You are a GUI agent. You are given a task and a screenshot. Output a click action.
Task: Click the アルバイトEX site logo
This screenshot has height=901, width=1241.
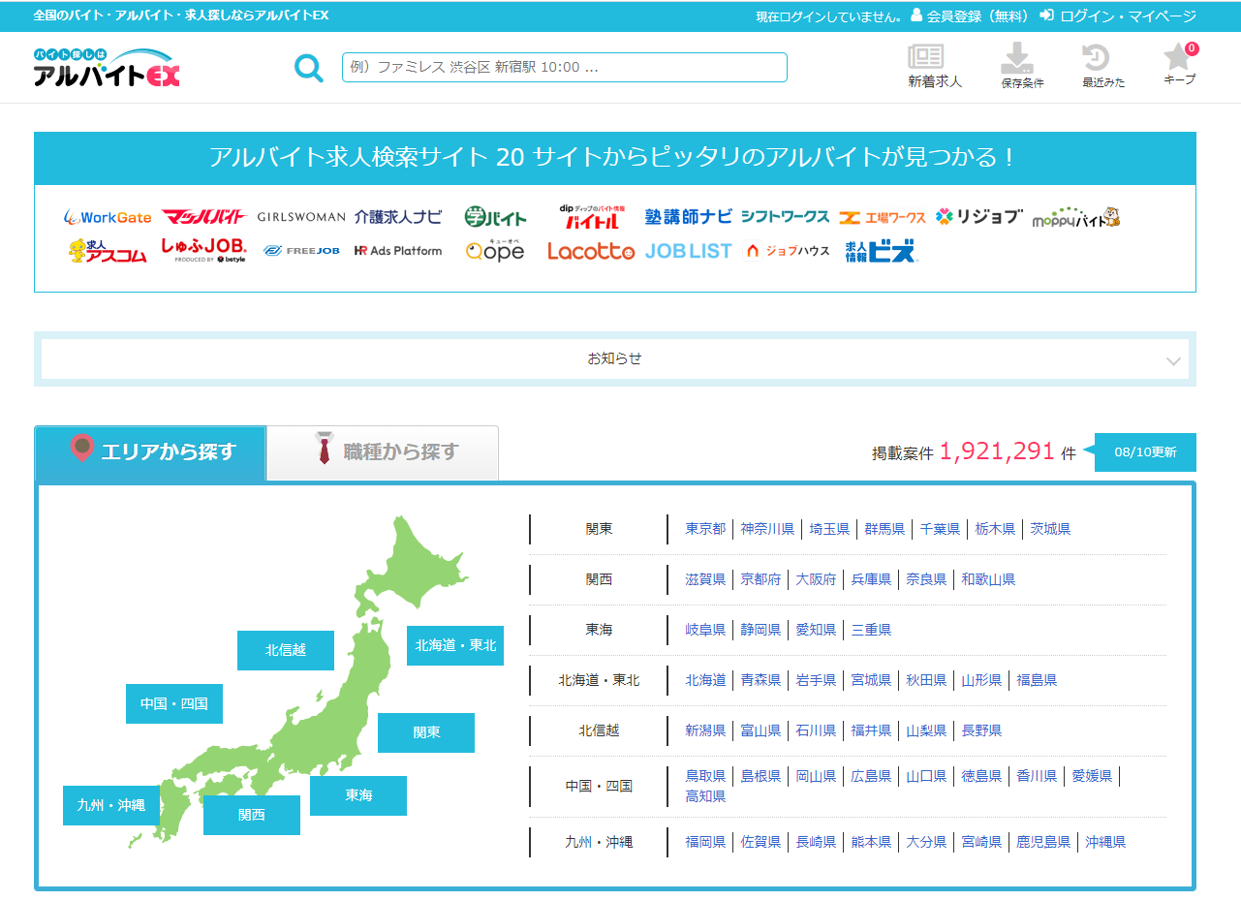(x=107, y=68)
